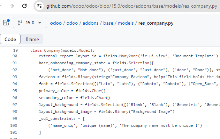Click 'external_report_layout_id' code text

tap(68, 56)
